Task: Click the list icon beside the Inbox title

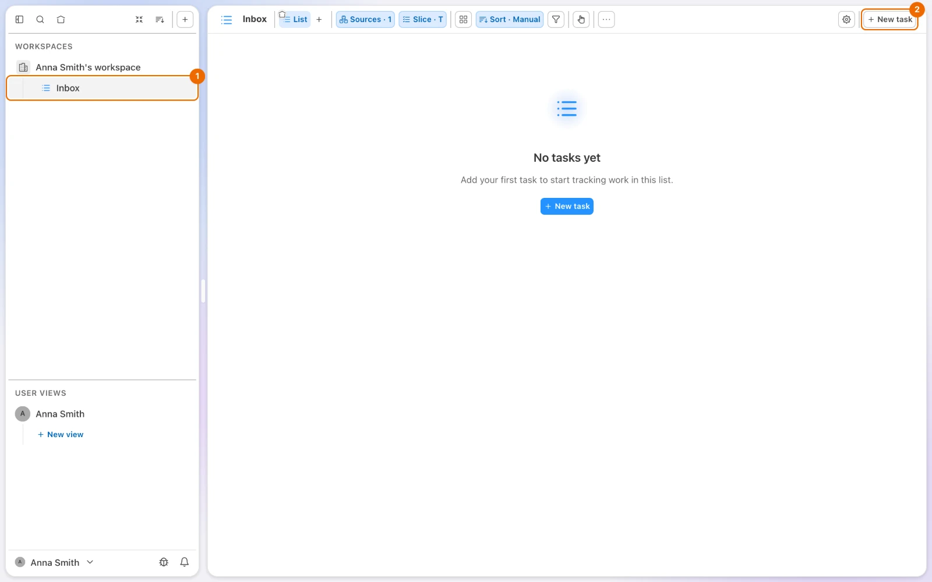Action: click(x=227, y=20)
